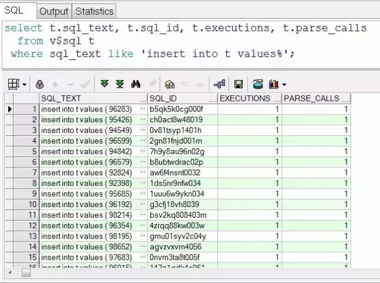The width and height of the screenshot is (380, 283).
Task: Click the insert record plus icon
Action: pos(55,84)
